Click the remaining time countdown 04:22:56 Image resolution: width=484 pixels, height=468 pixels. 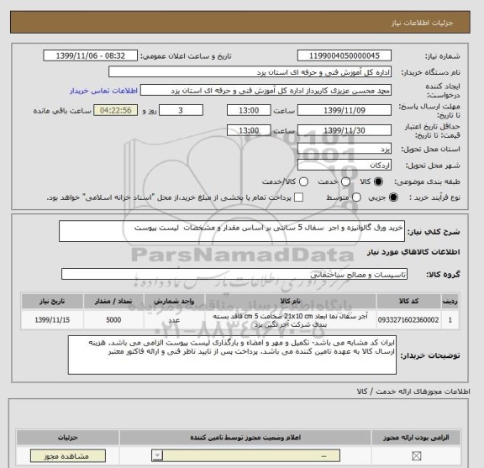115,111
